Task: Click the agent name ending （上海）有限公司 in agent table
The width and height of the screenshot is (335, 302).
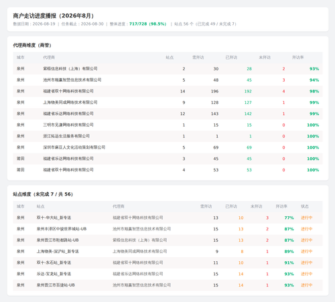Action: [x=70, y=68]
